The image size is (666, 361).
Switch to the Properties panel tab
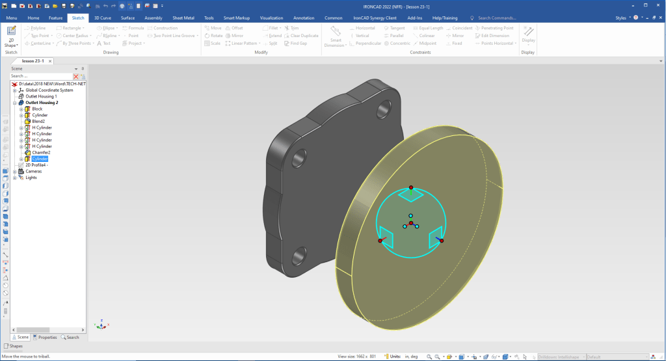46,337
